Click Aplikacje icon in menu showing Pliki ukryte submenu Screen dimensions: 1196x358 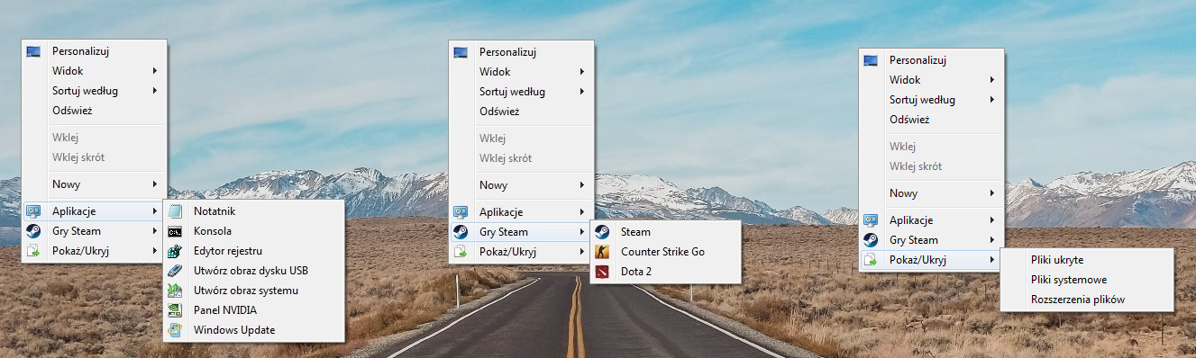[x=871, y=220]
